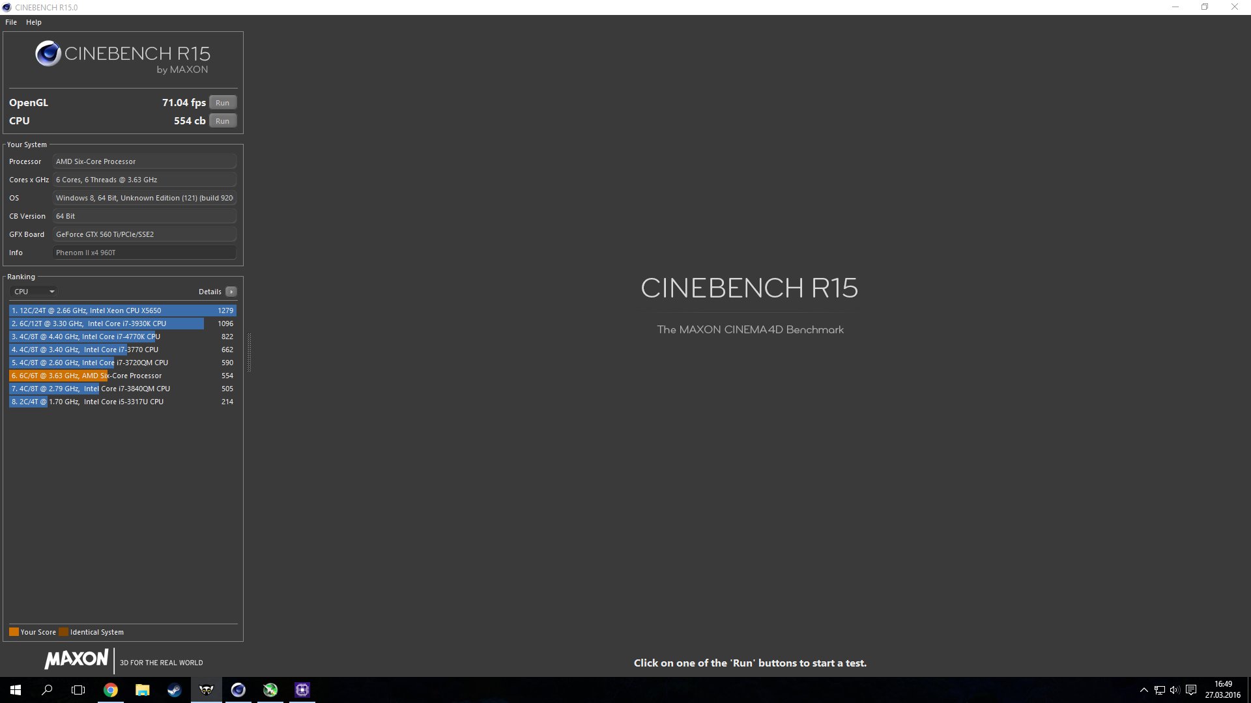Select ranking row Intel Core i7-3930K
The width and height of the screenshot is (1251, 703).
click(x=122, y=324)
